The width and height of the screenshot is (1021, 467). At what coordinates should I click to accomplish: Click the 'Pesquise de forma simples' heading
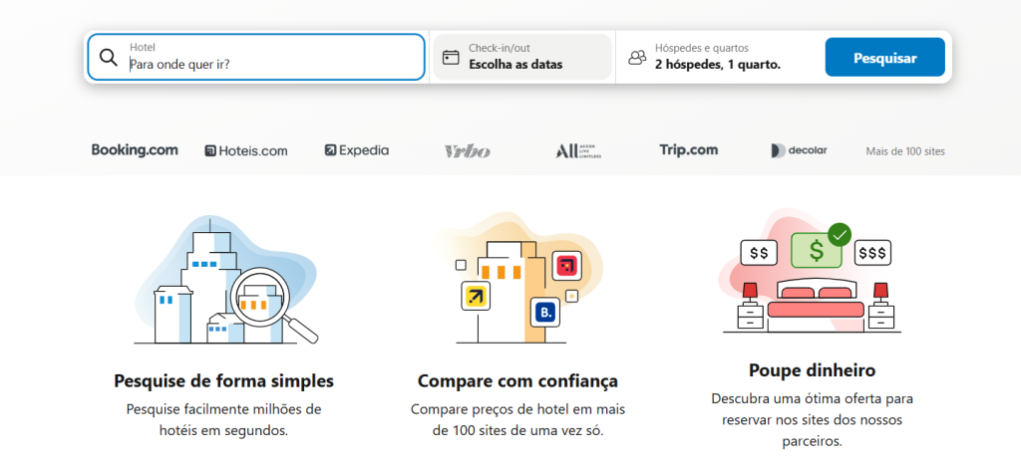point(224,380)
